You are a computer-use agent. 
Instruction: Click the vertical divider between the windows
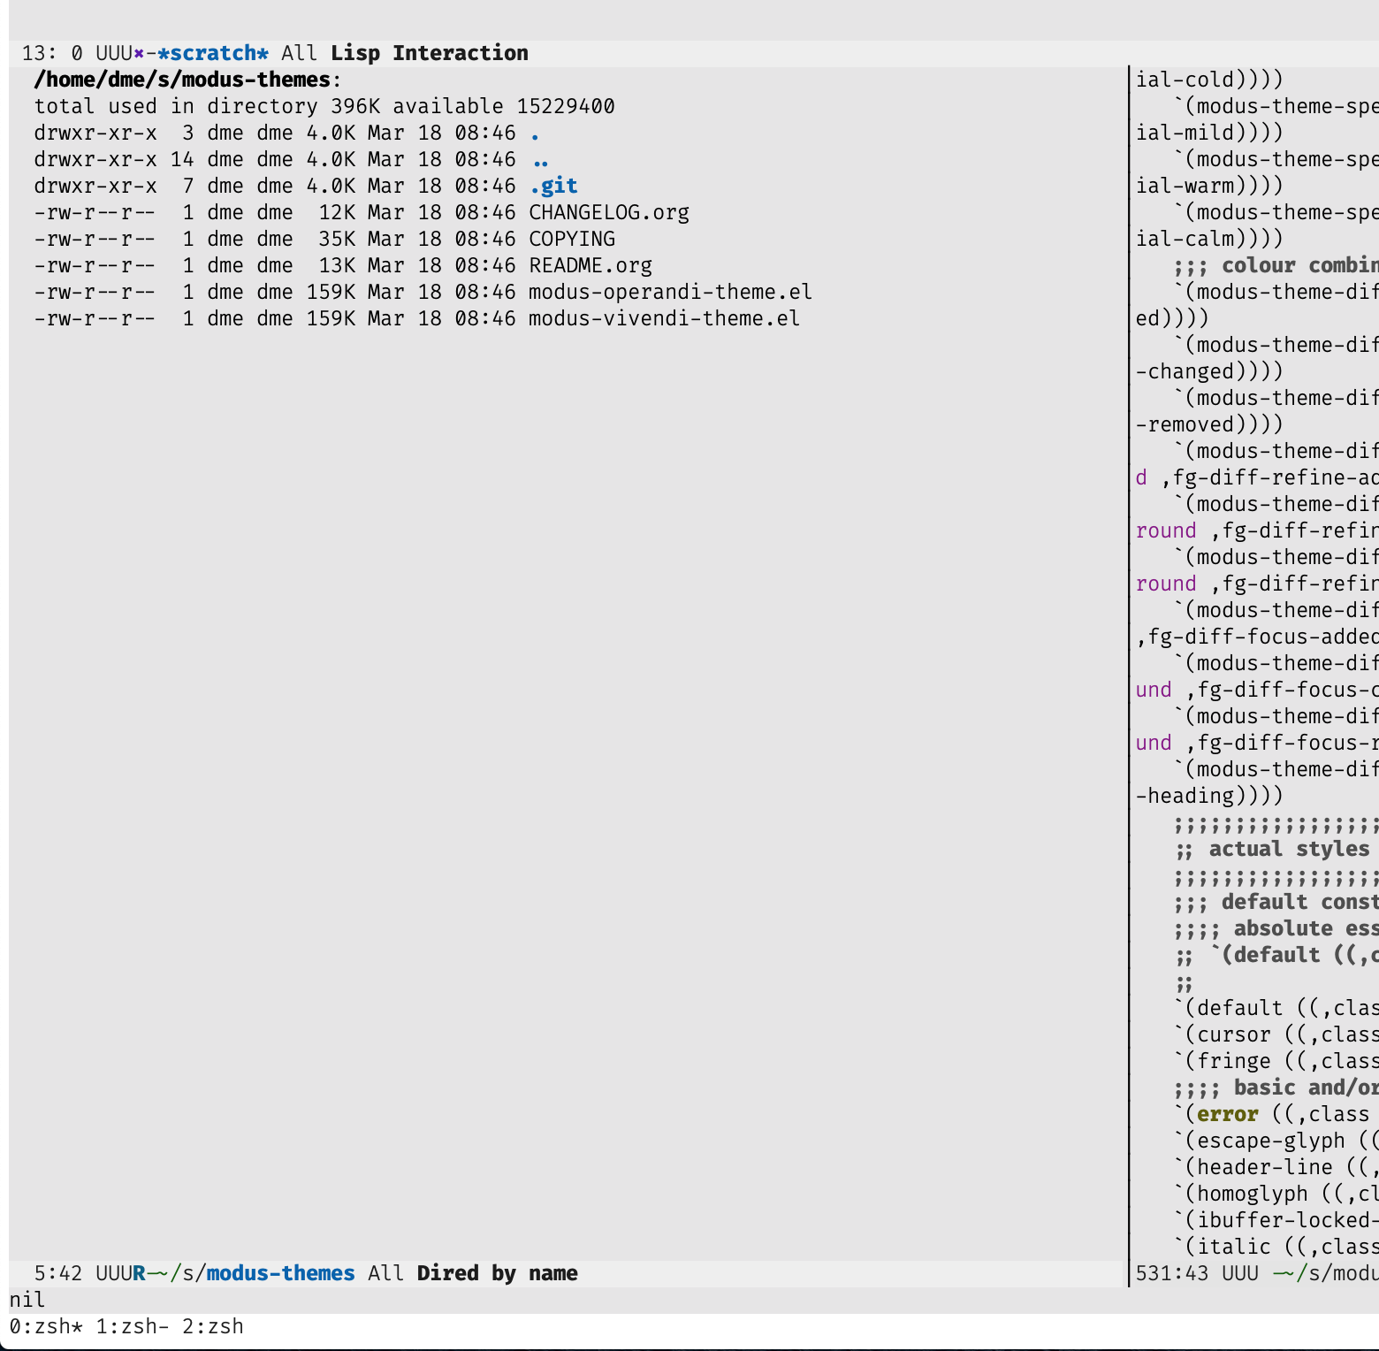coord(1128,672)
